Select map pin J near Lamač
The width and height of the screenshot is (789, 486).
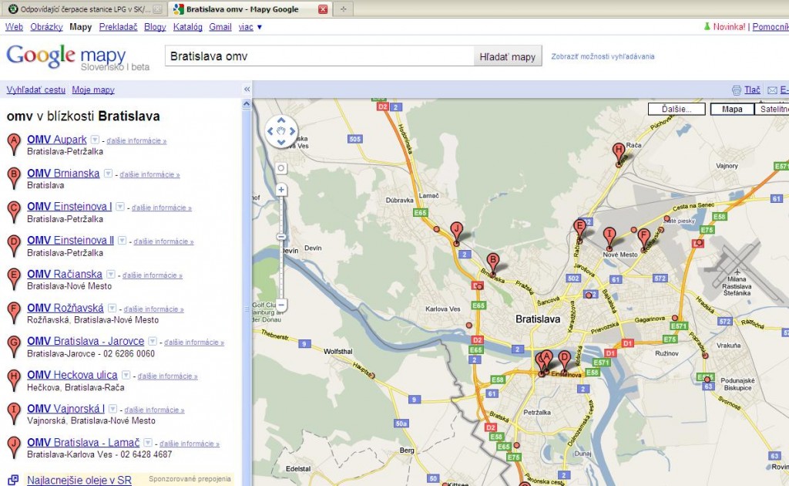[x=456, y=233]
